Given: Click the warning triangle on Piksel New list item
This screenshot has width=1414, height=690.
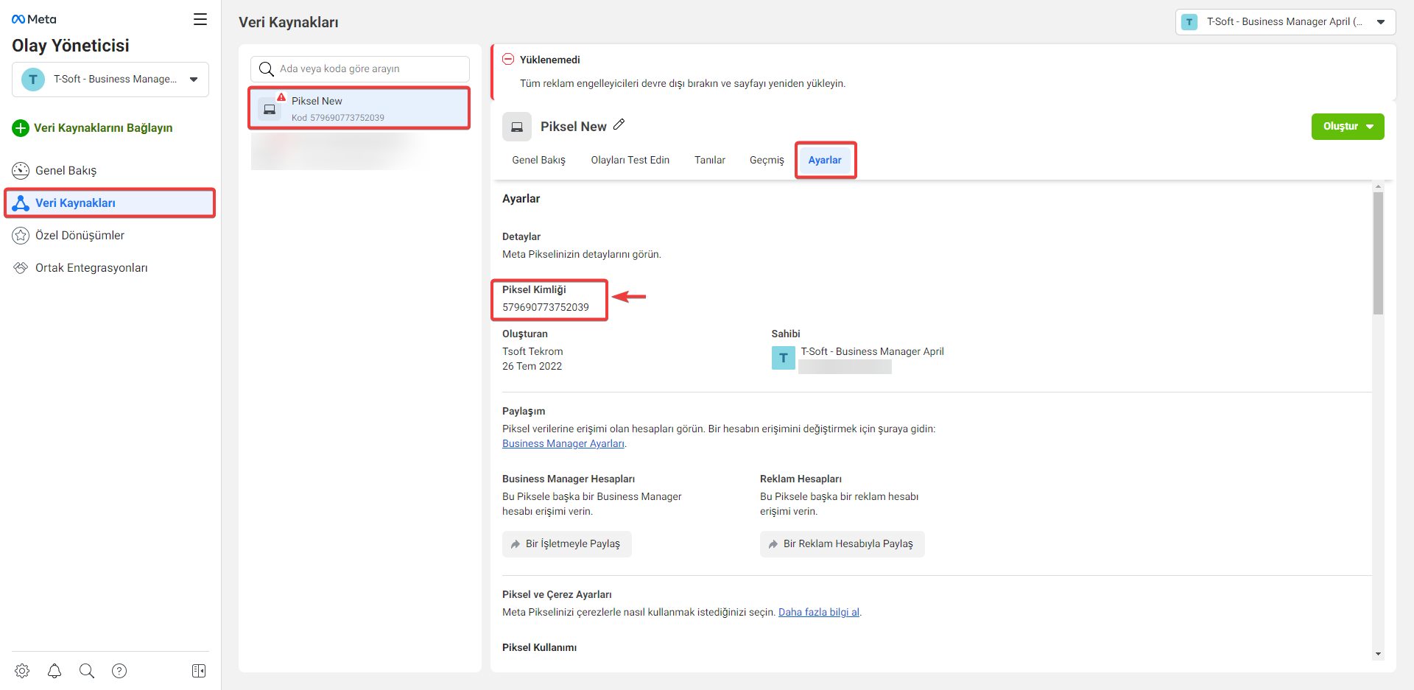Looking at the screenshot, I should 281,97.
